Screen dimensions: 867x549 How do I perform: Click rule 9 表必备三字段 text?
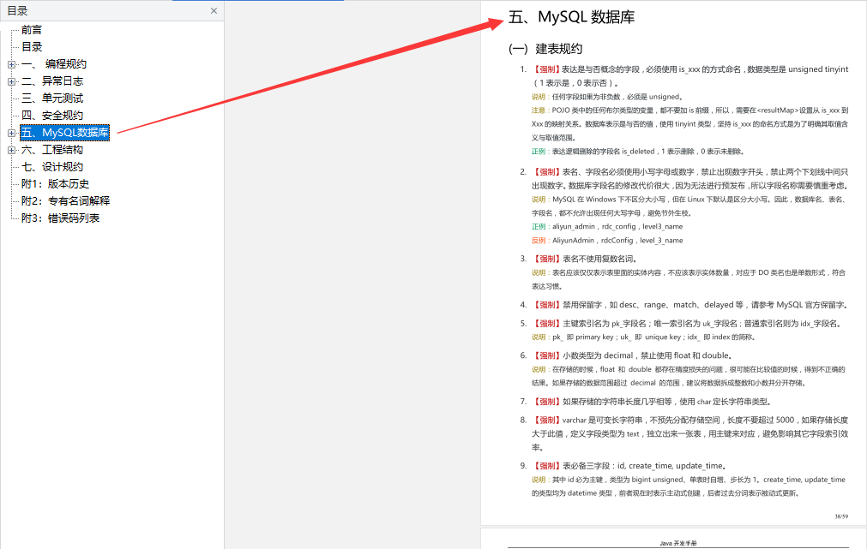(x=629, y=466)
